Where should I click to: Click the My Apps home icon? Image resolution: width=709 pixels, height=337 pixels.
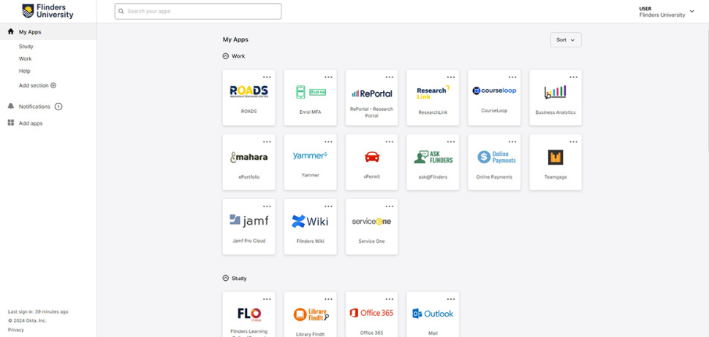(11, 31)
